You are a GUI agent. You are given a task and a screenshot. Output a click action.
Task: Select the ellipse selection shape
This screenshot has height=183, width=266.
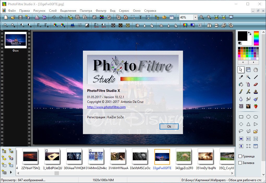248,117
